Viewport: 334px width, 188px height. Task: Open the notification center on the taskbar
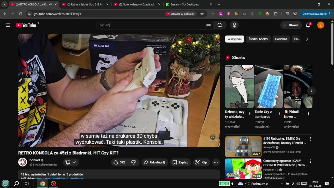click(x=327, y=184)
